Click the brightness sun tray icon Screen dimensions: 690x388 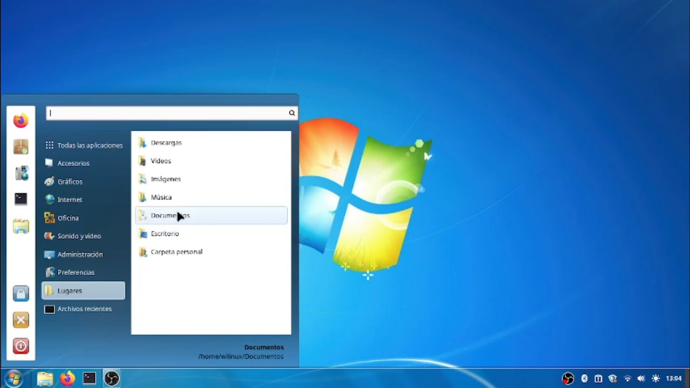[655, 379]
